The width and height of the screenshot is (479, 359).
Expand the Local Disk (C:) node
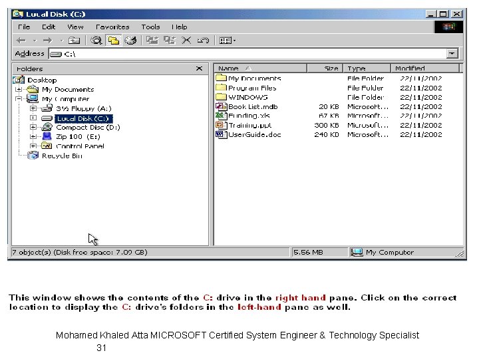coord(33,118)
